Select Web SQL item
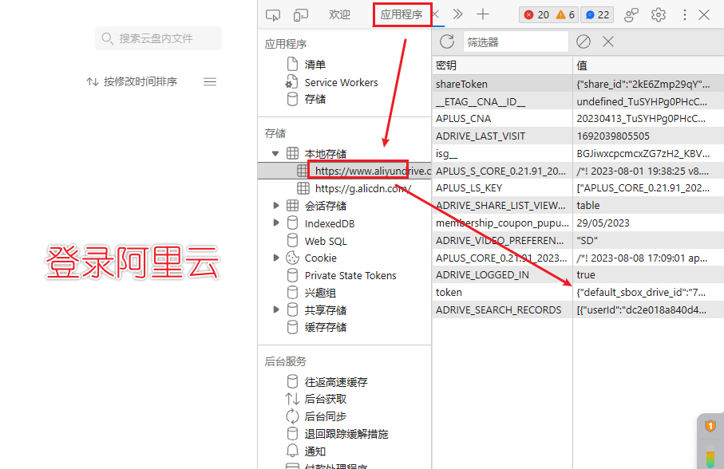The width and height of the screenshot is (724, 469). (326, 241)
